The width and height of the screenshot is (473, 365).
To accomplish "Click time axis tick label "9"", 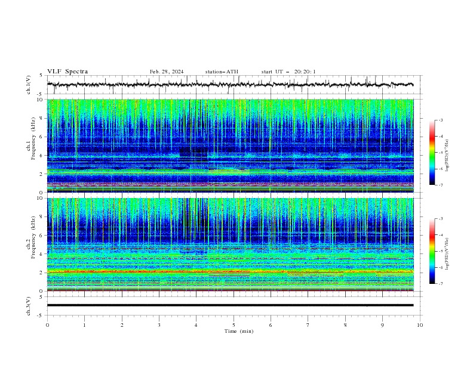I will point(382,325).
